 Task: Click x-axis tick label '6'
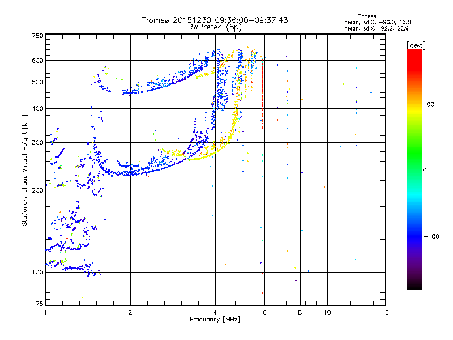264,312
